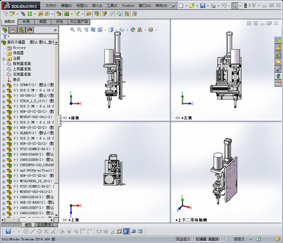
Task: Click the SolidWorks Resources home icon
Action: 279,47
